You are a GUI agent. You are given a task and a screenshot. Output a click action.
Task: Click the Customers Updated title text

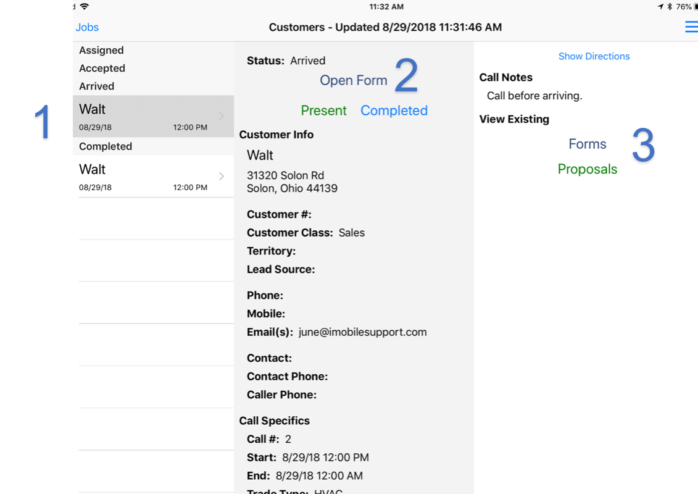(385, 27)
